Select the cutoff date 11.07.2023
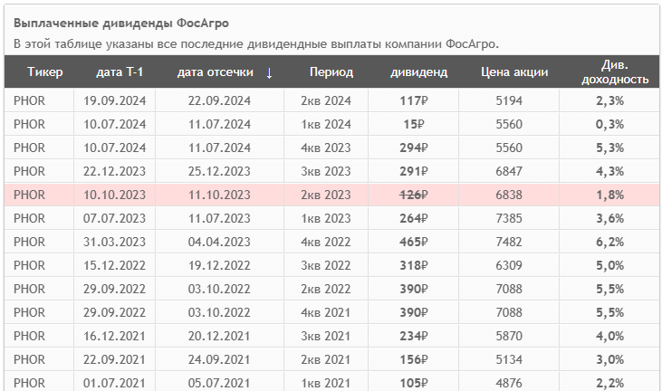This screenshot has height=391, width=662. (x=219, y=218)
